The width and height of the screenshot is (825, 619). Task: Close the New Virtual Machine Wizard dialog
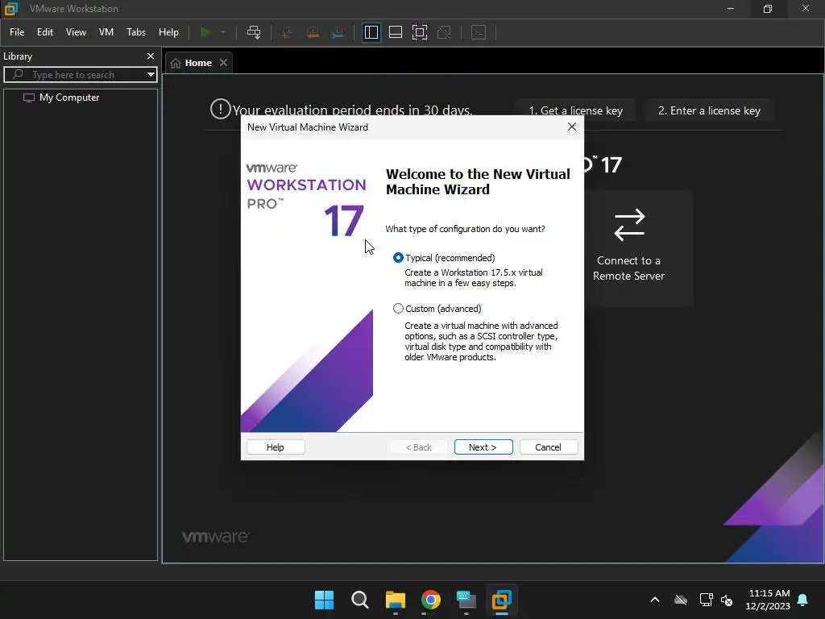tap(572, 127)
